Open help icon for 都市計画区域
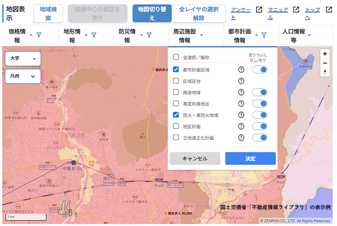The height and width of the screenshot is (226, 337). point(241,69)
